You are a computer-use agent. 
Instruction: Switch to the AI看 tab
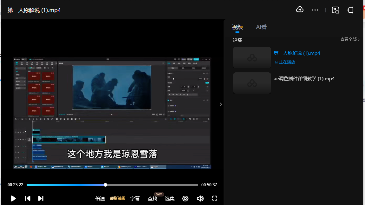point(261,27)
